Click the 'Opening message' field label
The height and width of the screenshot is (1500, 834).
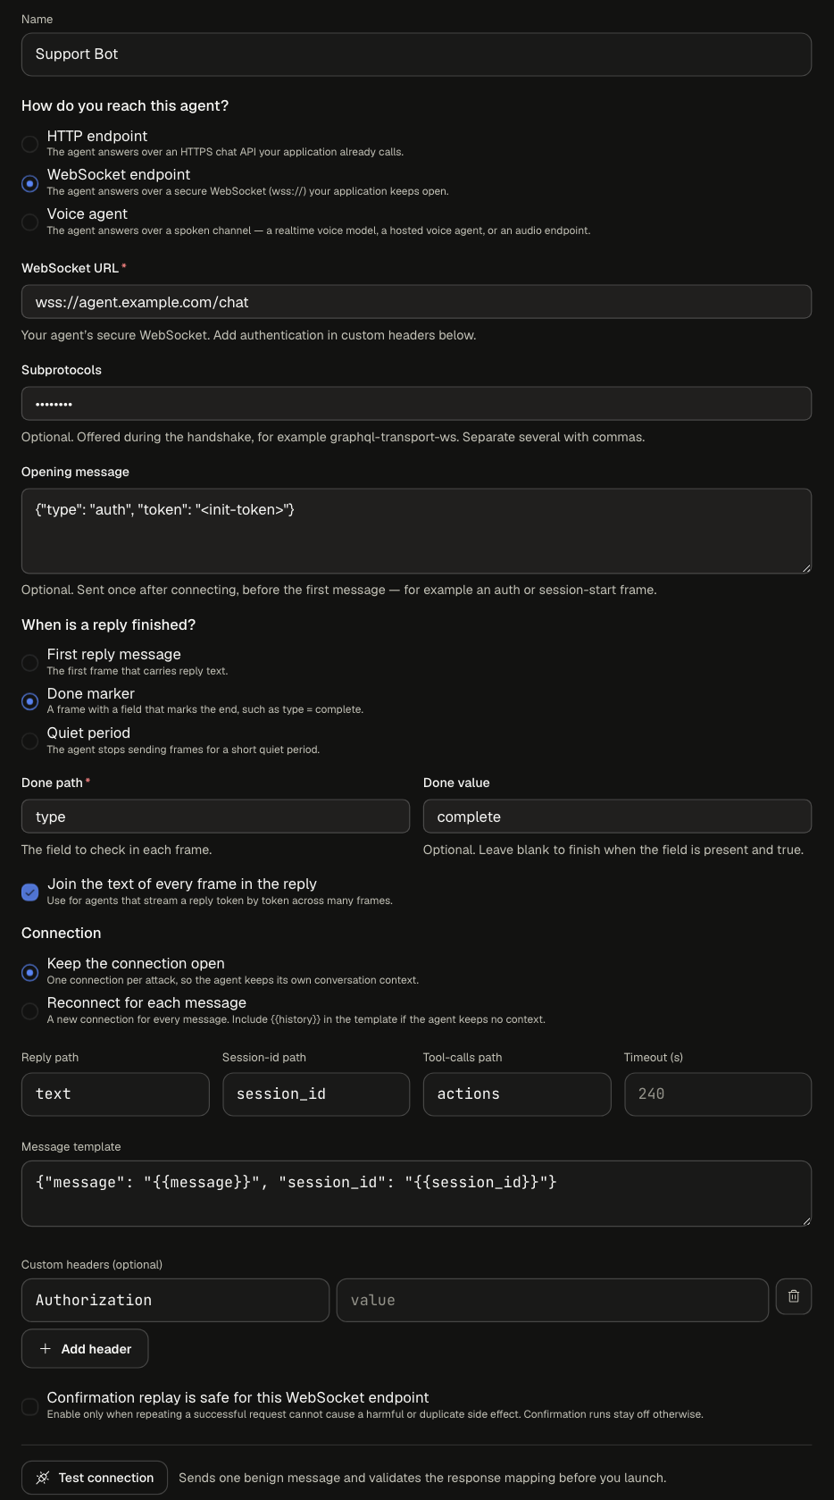coord(75,472)
